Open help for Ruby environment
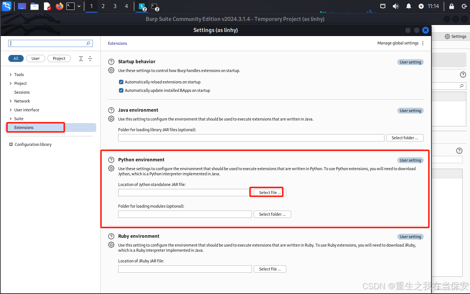The image size is (470, 294). [x=111, y=236]
